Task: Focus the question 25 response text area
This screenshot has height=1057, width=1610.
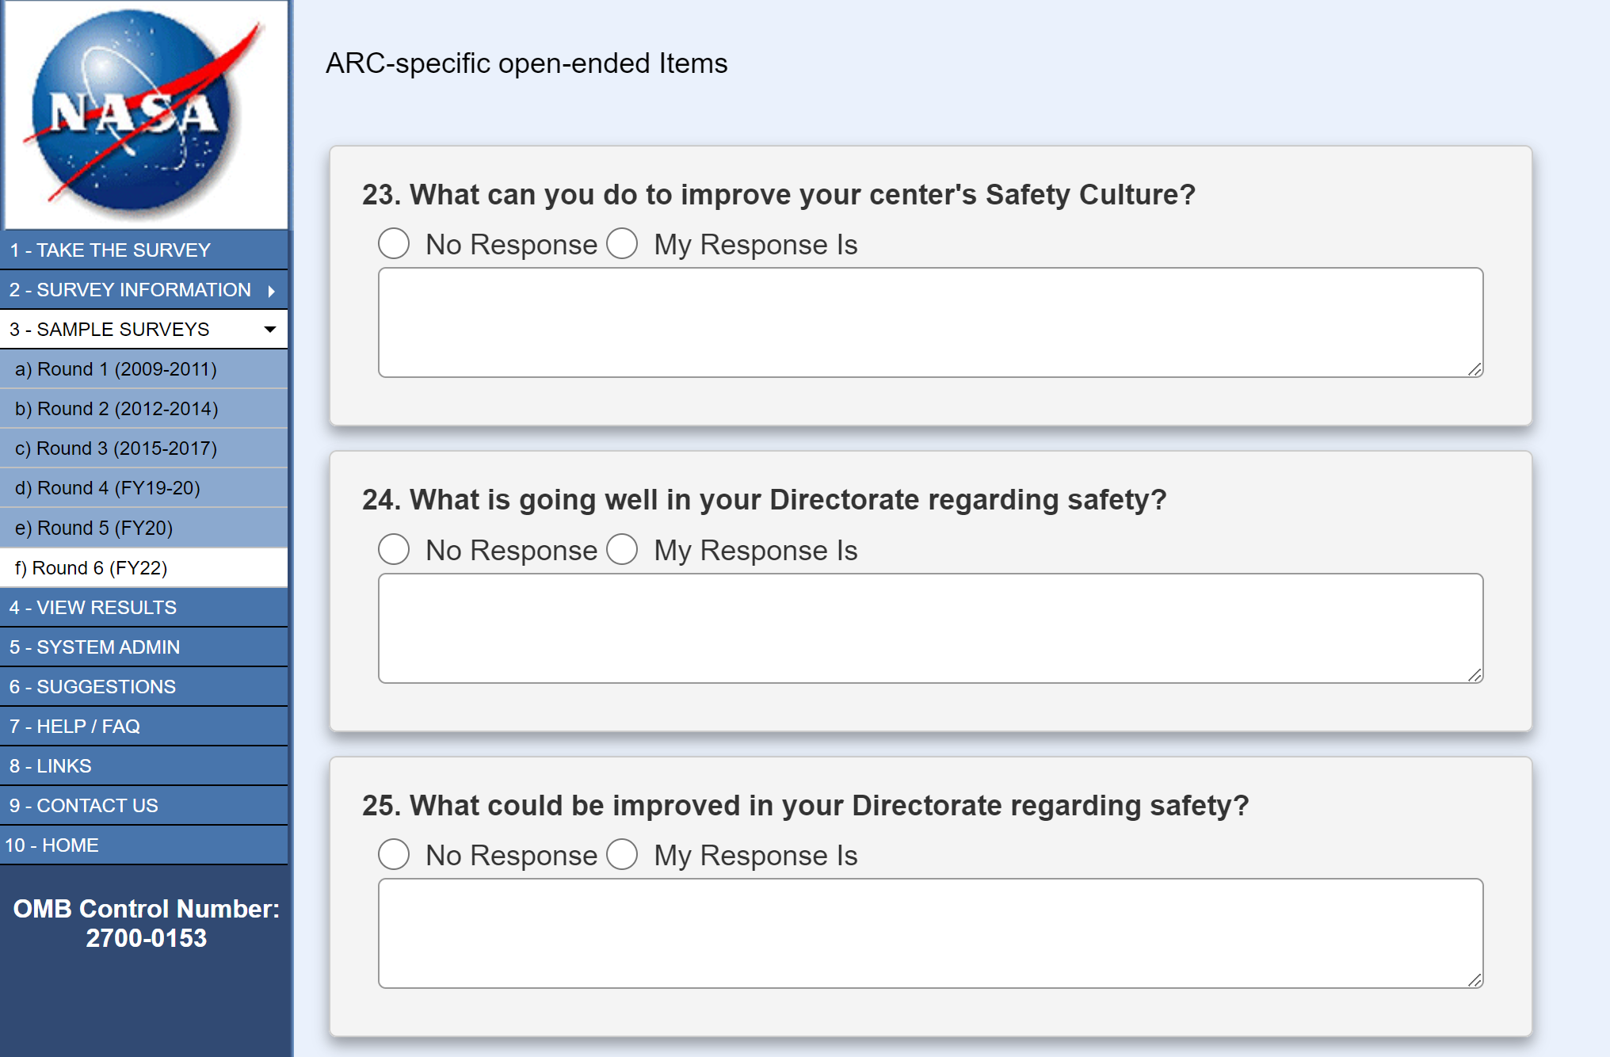Action: click(x=930, y=933)
